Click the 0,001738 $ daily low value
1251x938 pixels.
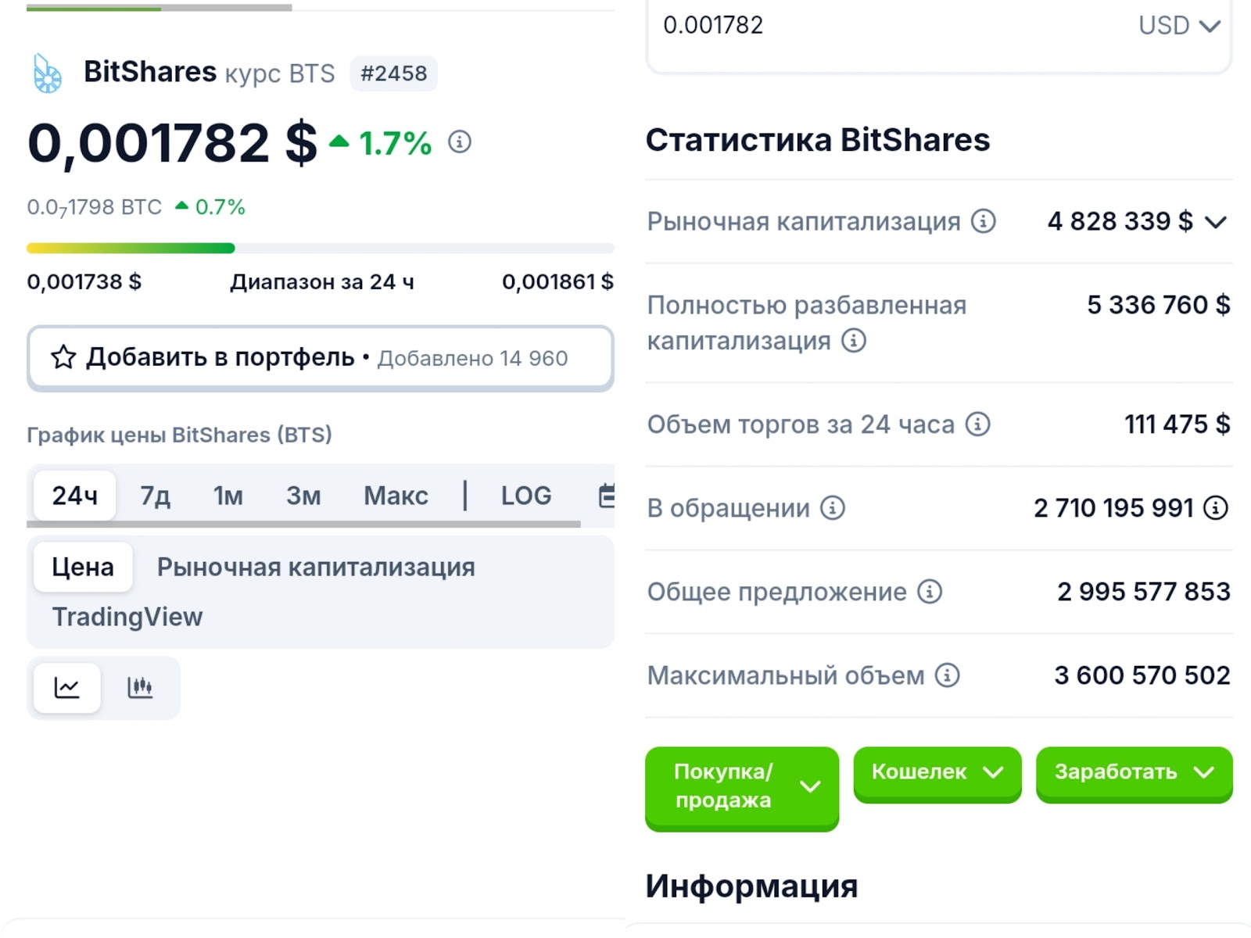tap(84, 281)
